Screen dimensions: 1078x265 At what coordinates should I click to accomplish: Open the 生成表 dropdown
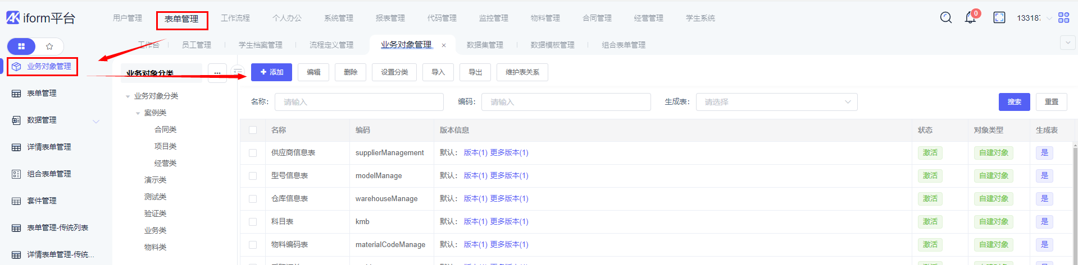776,102
